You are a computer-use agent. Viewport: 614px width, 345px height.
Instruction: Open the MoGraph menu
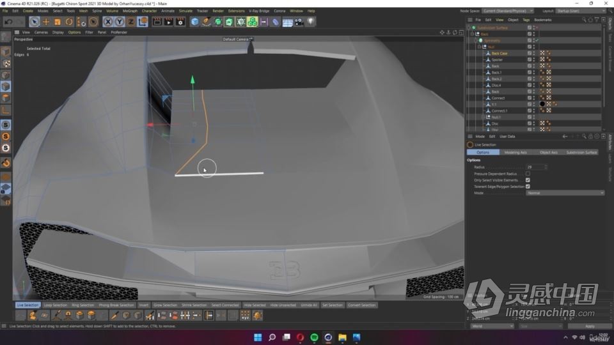130,11
